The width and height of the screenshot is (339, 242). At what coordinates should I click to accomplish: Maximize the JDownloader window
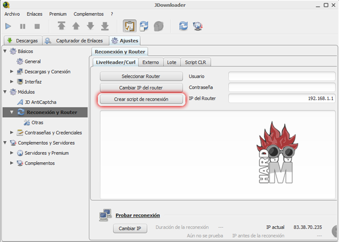(x=326, y=5)
